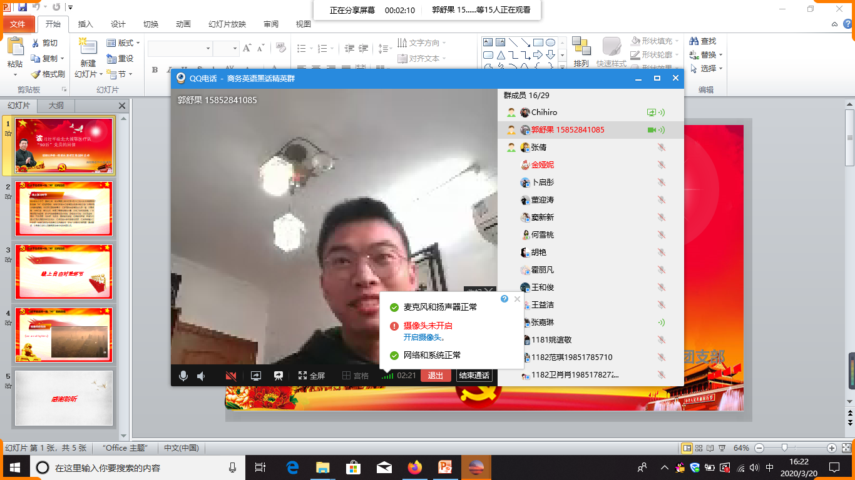The width and height of the screenshot is (855, 480).
Task: Click 开启摄像头 link in status popup
Action: [x=424, y=337]
